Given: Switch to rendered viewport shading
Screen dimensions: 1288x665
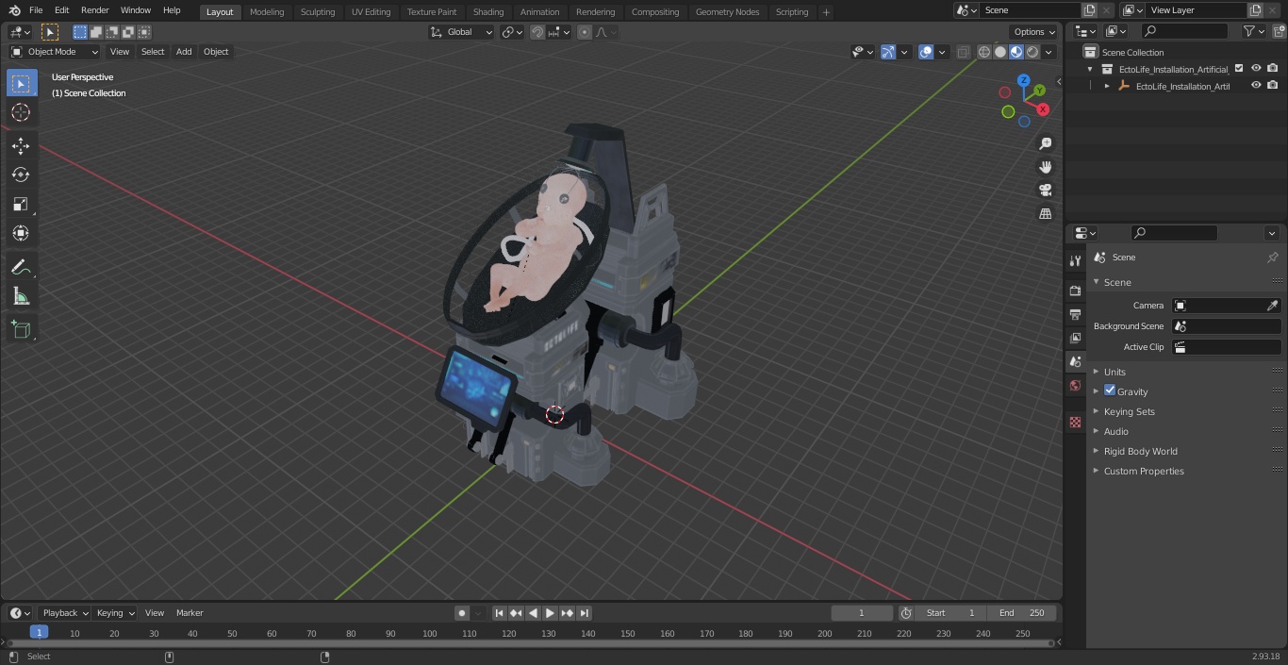Looking at the screenshot, I should (x=1032, y=52).
